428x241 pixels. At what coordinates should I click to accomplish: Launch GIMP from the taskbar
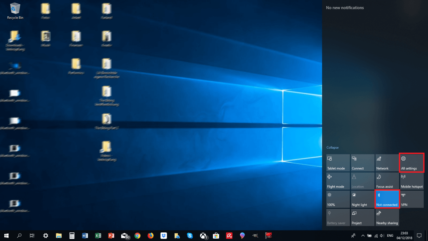click(255, 235)
